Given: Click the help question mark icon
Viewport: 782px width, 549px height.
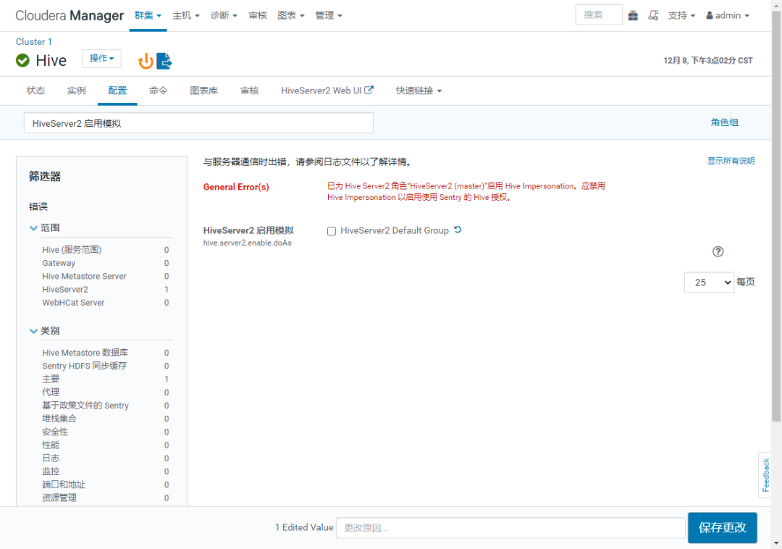Looking at the screenshot, I should 718,252.
